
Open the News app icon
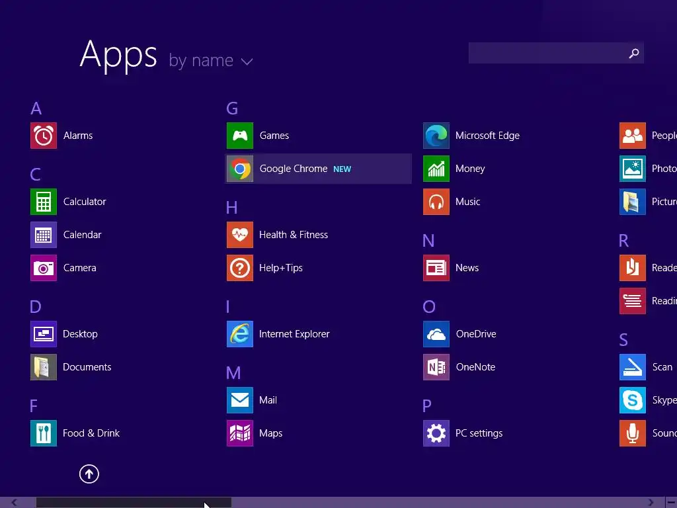tap(436, 268)
